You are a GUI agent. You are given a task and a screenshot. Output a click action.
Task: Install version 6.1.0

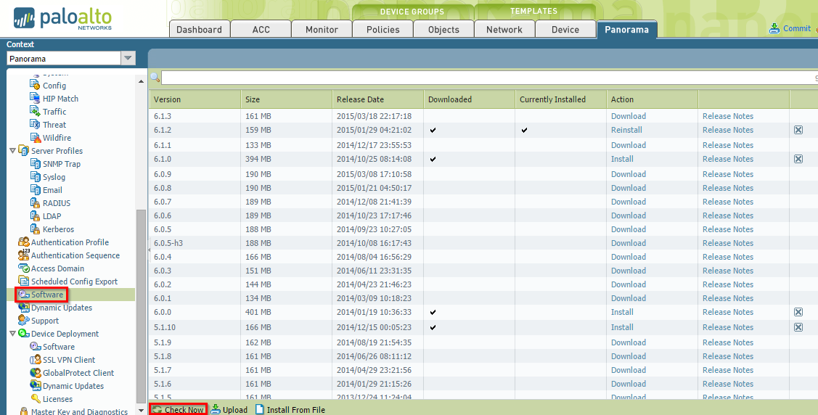point(622,159)
